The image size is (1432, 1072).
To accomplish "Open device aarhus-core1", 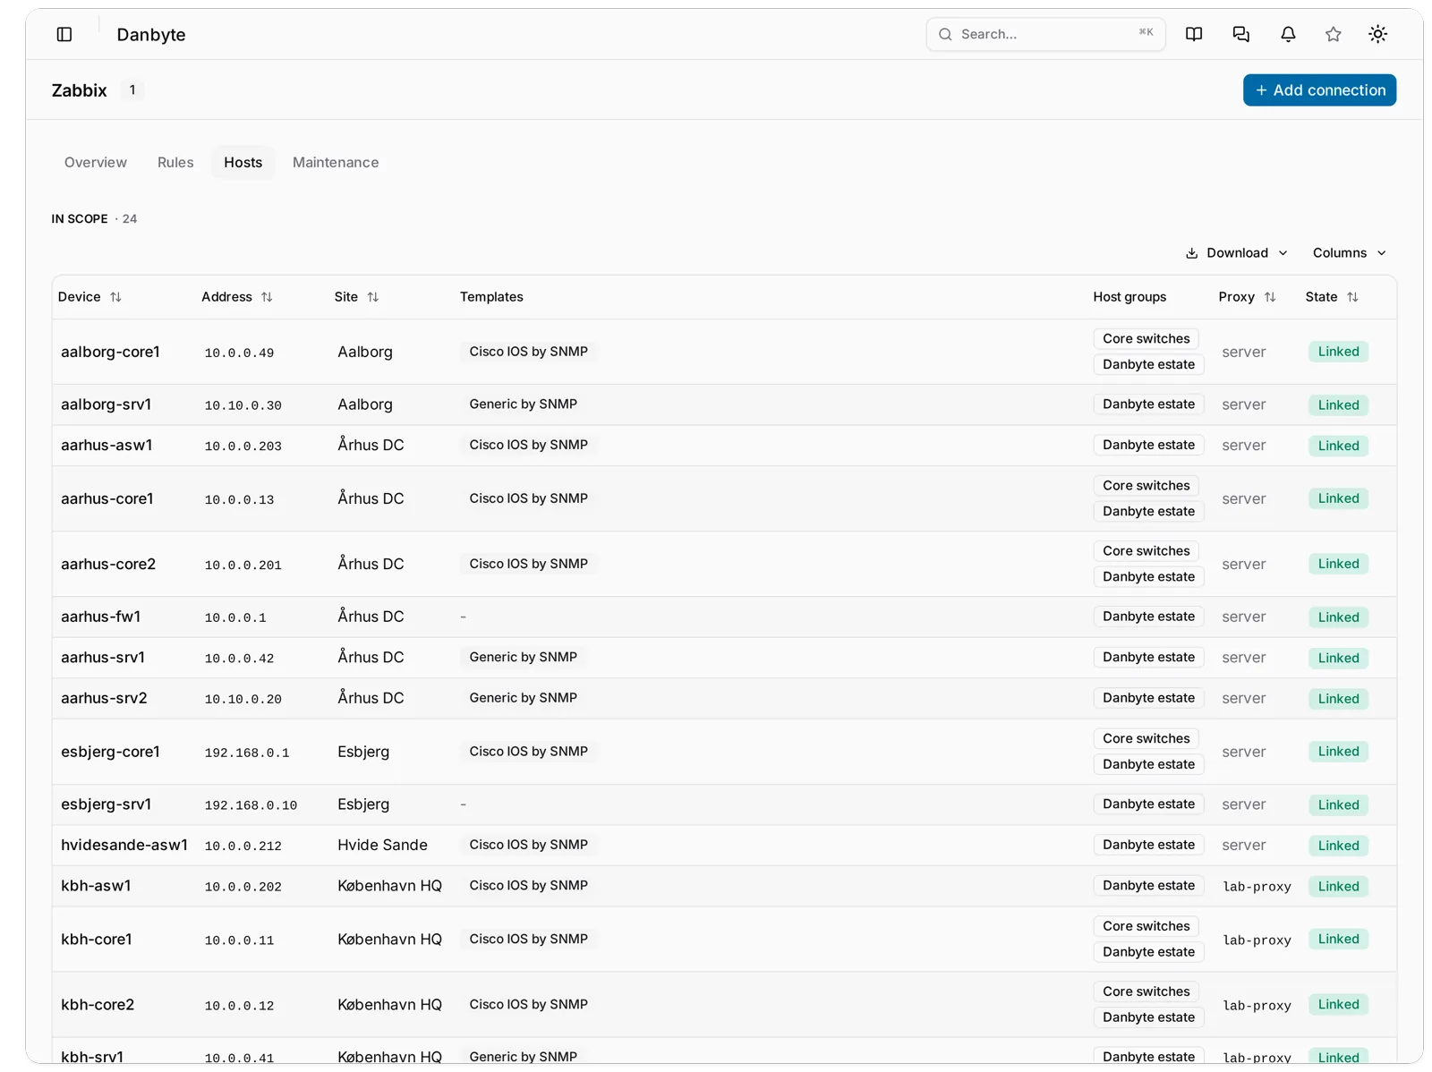I will pos(107,498).
